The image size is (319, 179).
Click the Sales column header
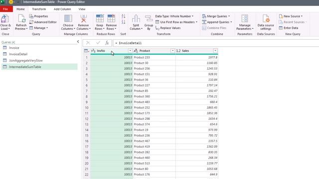click(197, 51)
